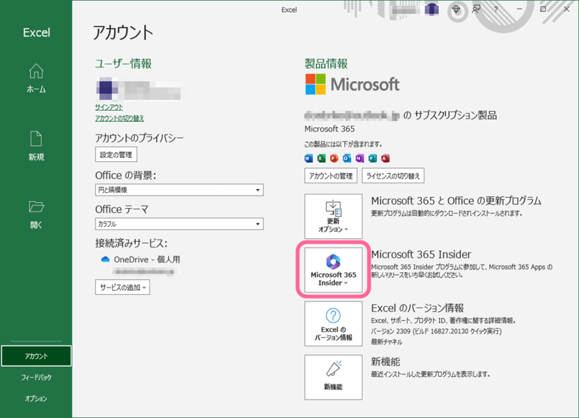Click the ライセンスの切り替え button

(393, 176)
